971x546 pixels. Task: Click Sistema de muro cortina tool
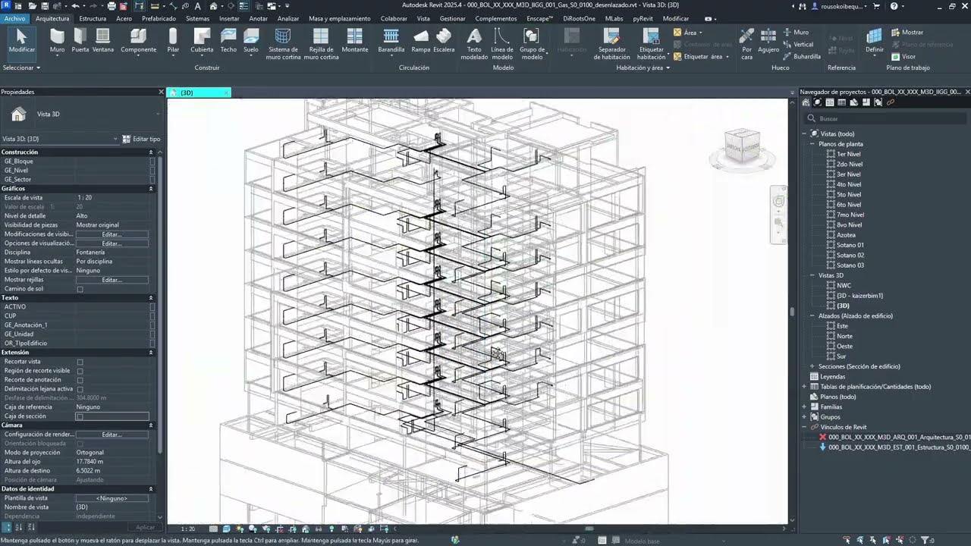point(283,44)
